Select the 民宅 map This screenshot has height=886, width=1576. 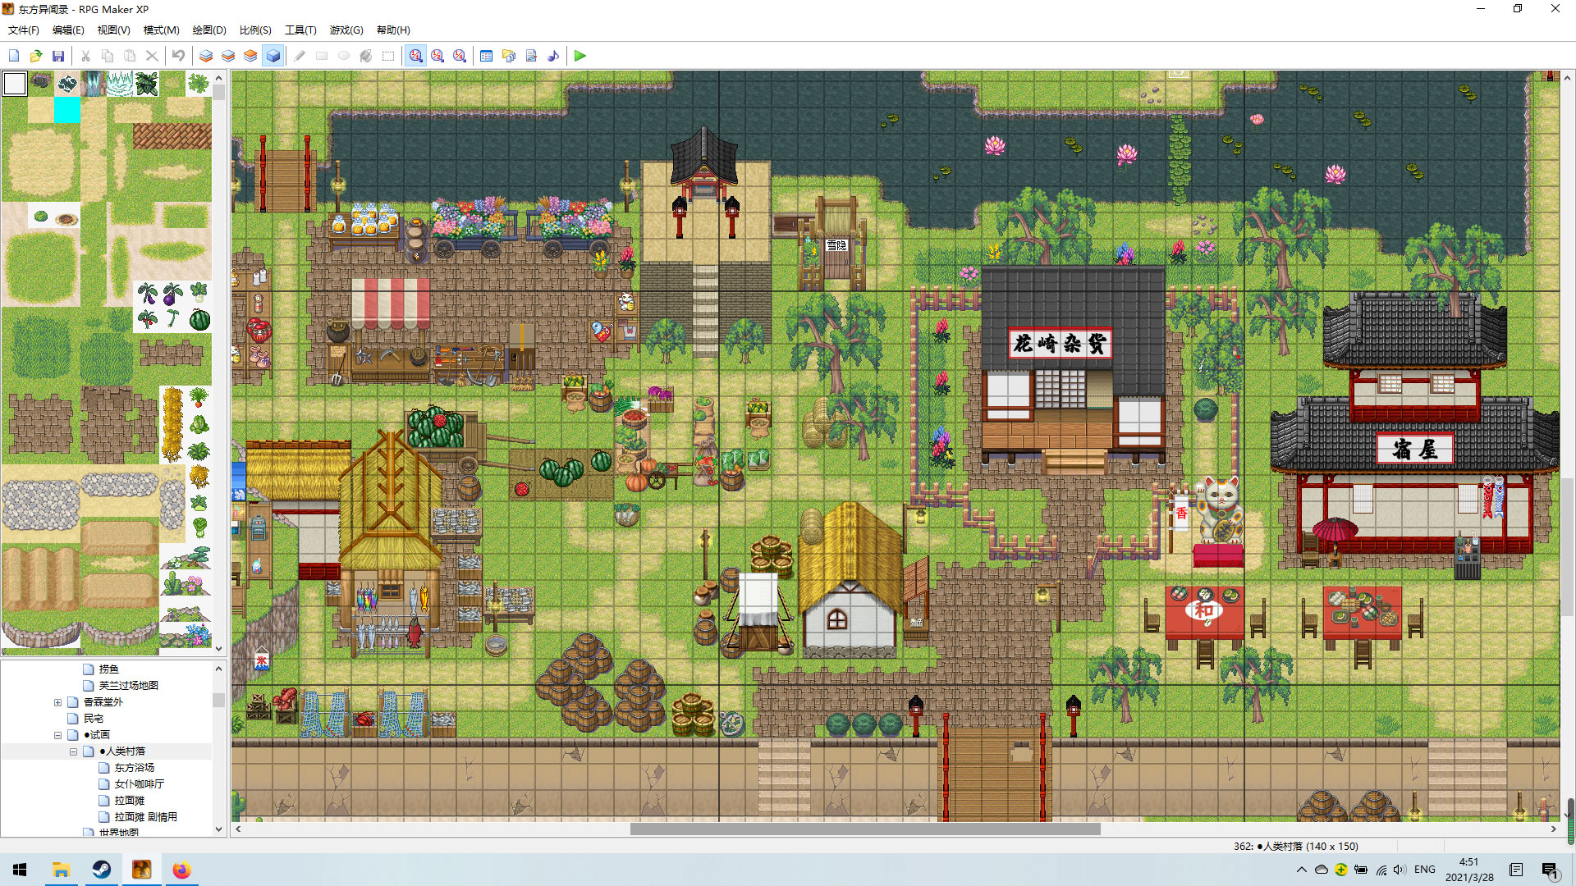94,719
